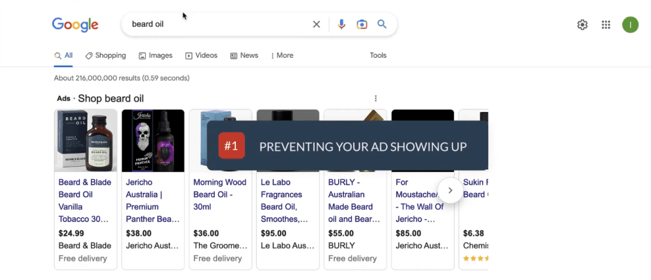Click the blue magnifier search button
This screenshot has height=280, width=651.
click(x=382, y=24)
